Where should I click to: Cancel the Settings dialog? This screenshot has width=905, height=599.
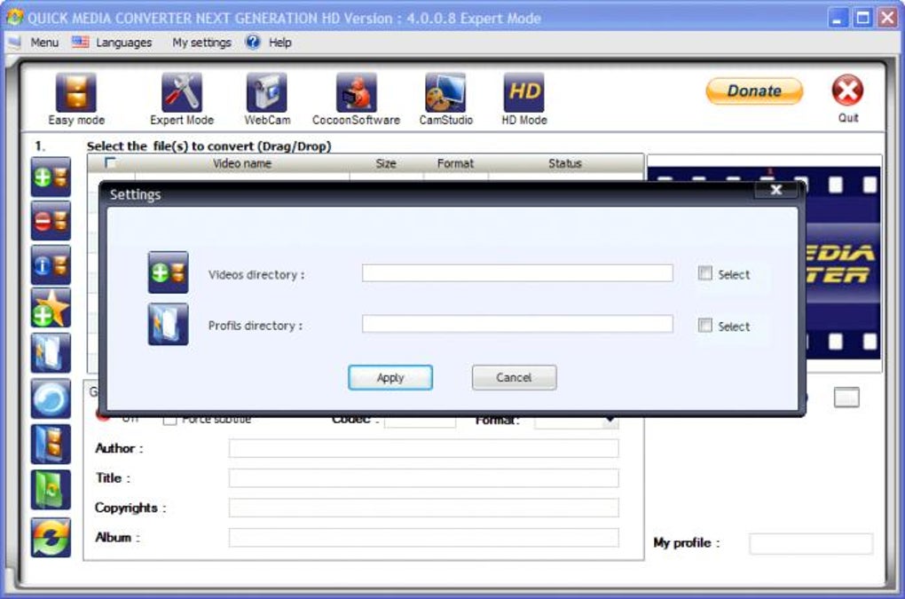coord(515,377)
